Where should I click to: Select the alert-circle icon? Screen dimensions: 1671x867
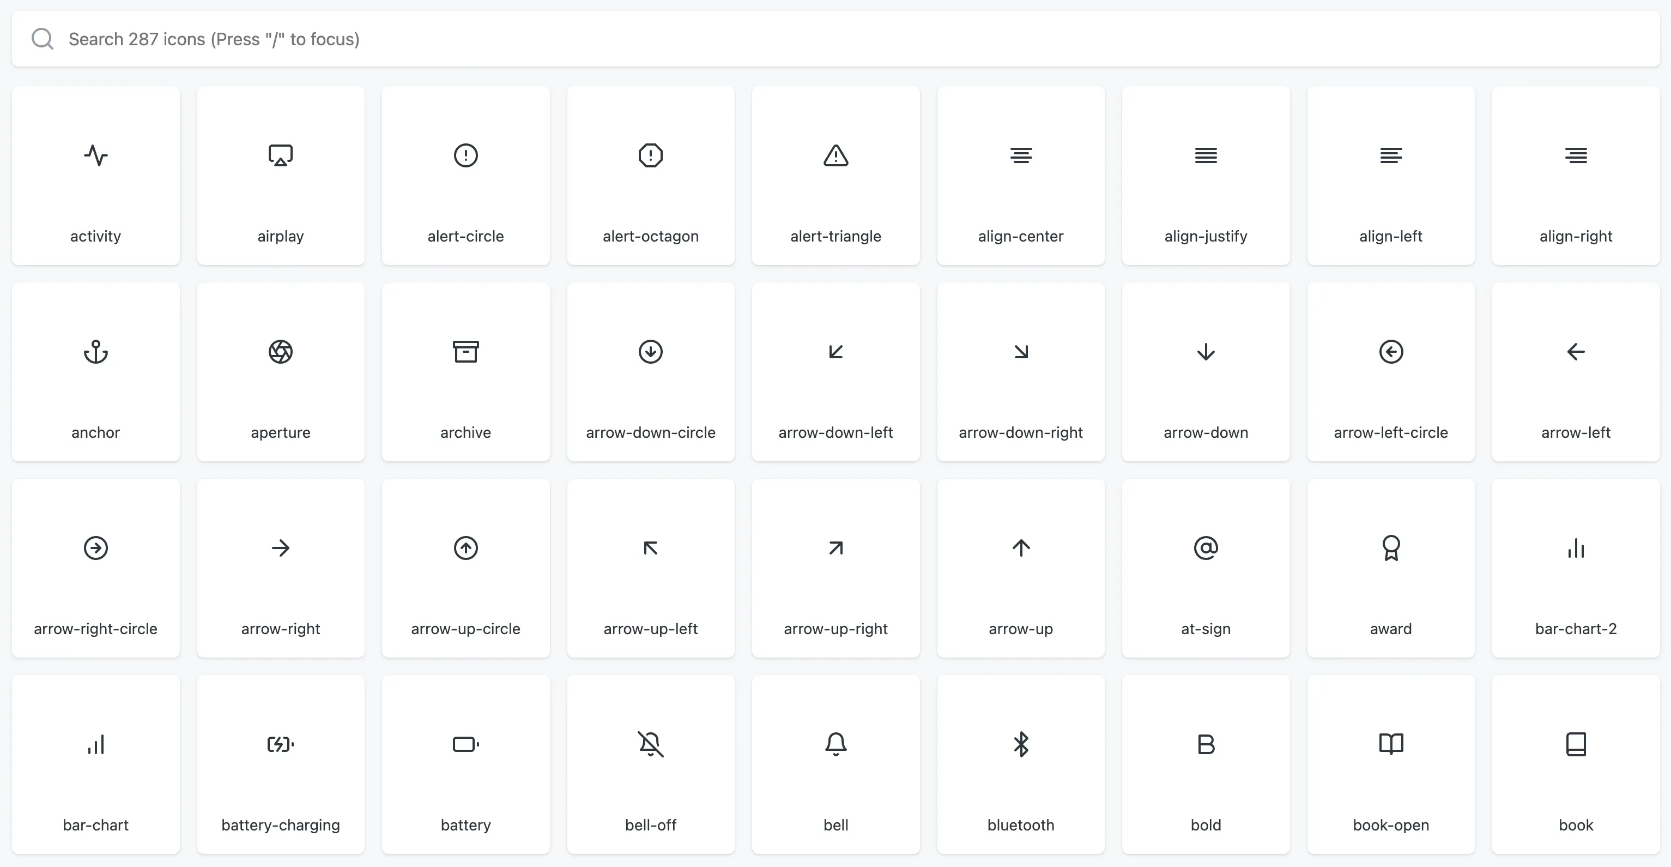[x=465, y=156]
